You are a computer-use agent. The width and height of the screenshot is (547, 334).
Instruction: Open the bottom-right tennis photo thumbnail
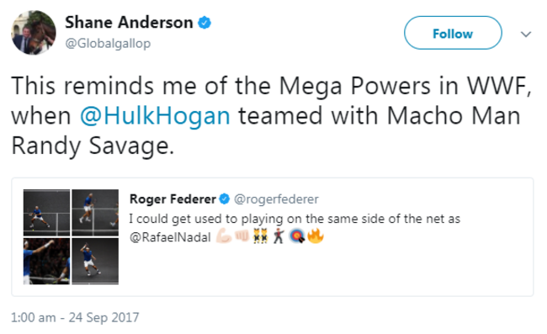95,261
